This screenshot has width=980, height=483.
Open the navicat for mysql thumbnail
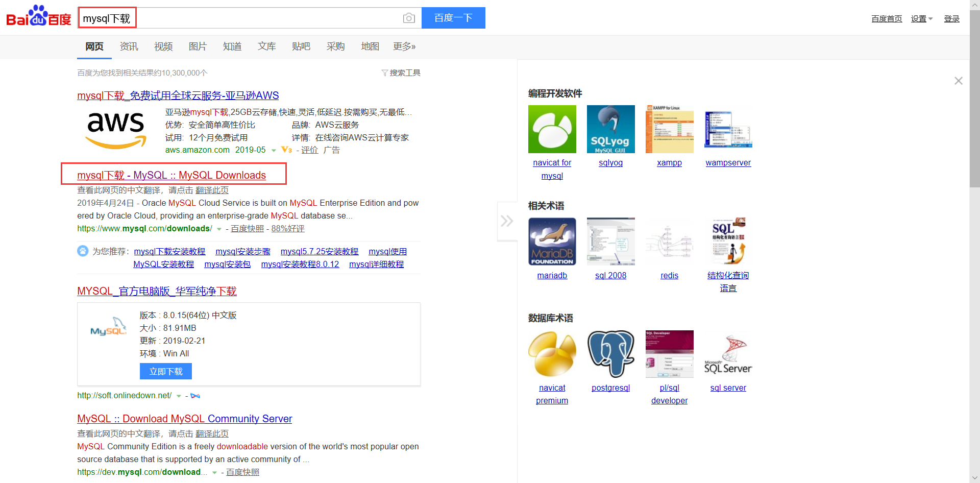(x=552, y=129)
